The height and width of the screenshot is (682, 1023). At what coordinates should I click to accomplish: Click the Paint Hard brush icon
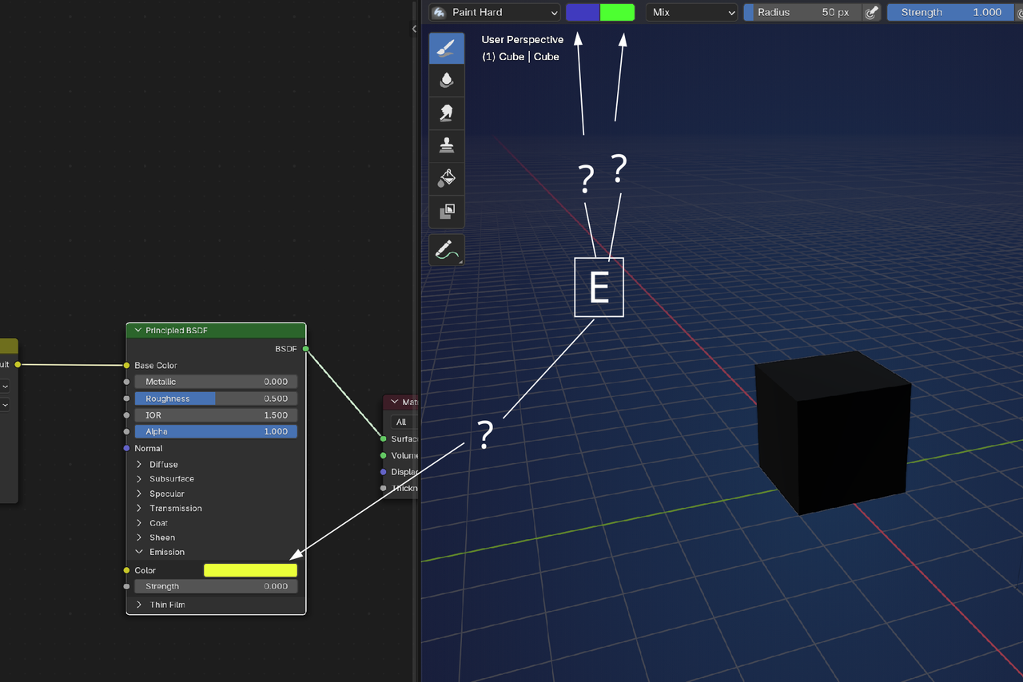pyautogui.click(x=439, y=12)
